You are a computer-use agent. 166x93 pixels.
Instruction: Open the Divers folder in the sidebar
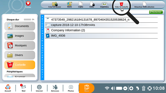point(20,55)
